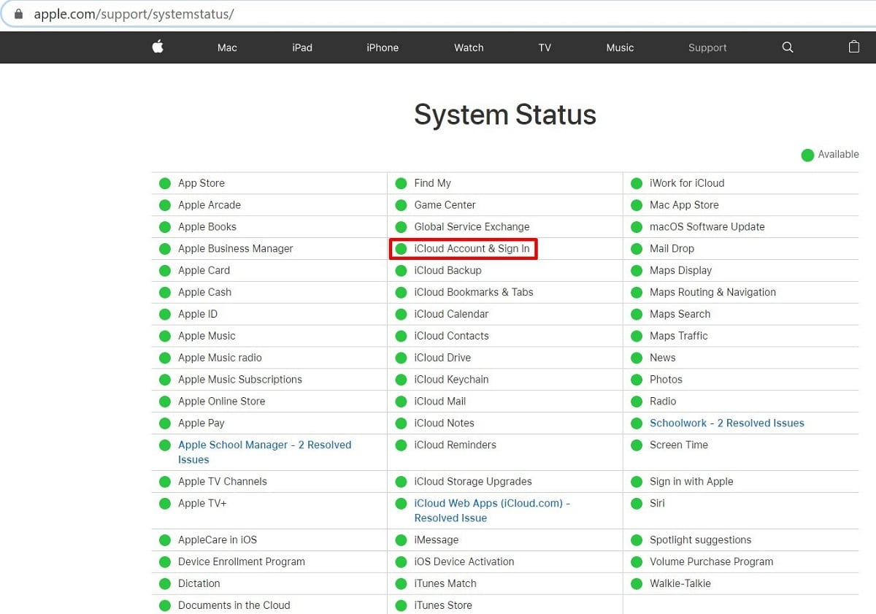Click the green dot beside Apple Pay
The image size is (876, 614).
[165, 423]
